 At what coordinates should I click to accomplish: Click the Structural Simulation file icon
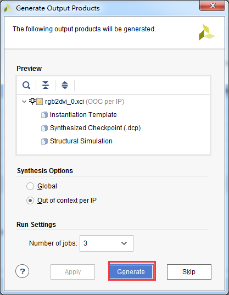click(x=44, y=141)
